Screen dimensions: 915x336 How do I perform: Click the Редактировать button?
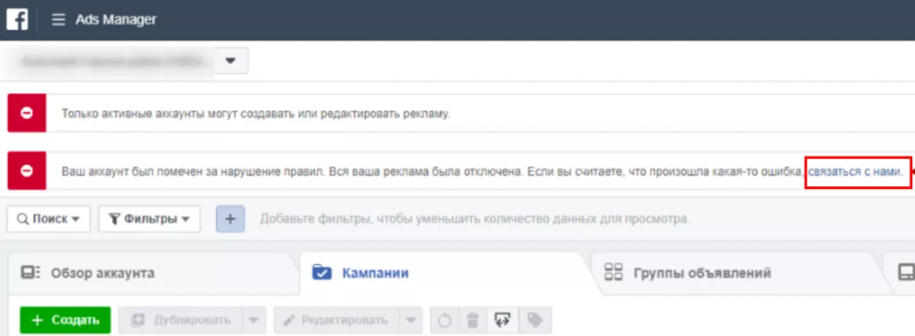pyautogui.click(x=336, y=320)
